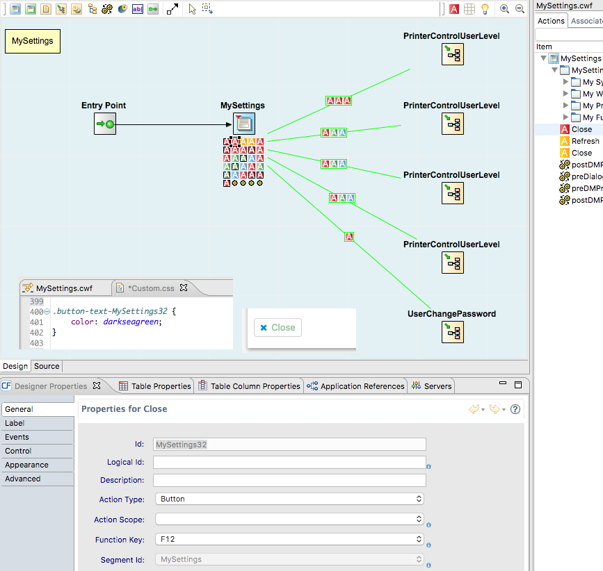Viewport: 603px width, 571px height.
Task: Toggle the light bulb hints icon
Action: 485,9
